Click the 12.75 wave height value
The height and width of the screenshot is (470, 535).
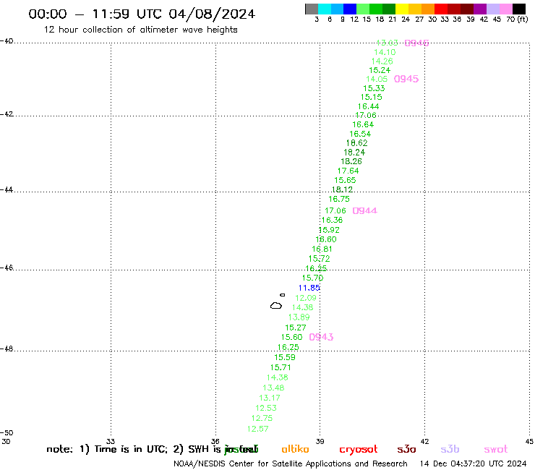coord(262,418)
